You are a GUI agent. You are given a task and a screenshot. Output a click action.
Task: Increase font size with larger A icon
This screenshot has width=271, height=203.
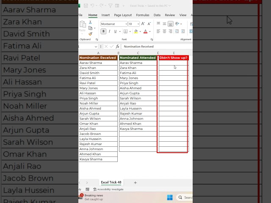tap(143, 24)
